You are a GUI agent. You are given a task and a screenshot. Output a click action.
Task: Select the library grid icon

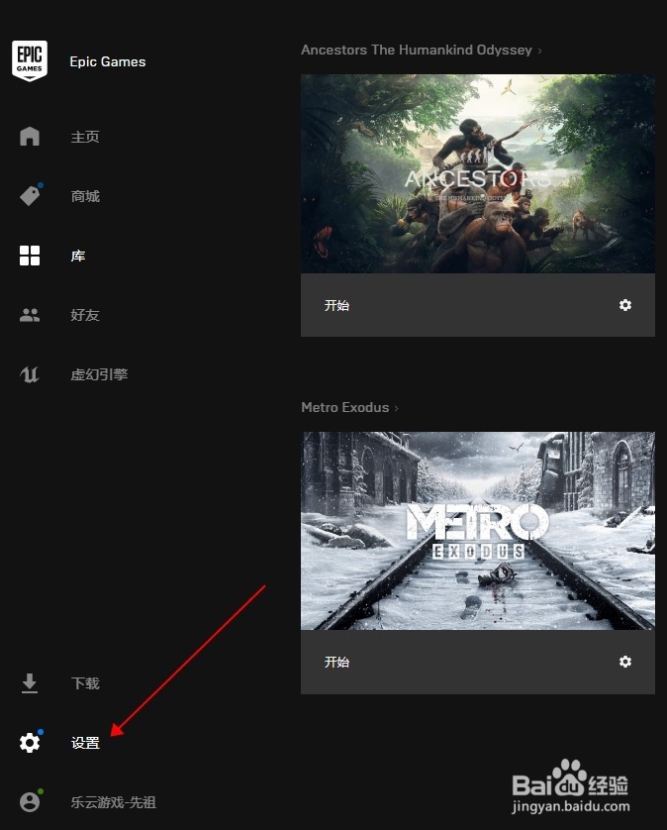click(30, 256)
